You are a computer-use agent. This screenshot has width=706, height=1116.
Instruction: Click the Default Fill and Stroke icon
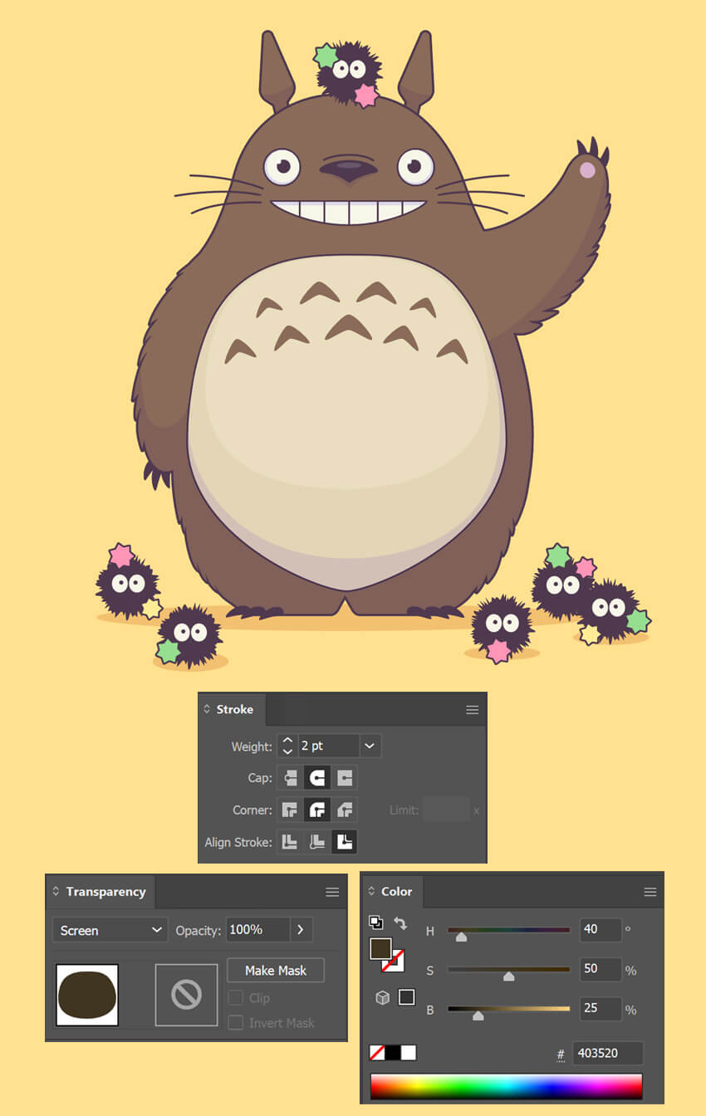(375, 923)
